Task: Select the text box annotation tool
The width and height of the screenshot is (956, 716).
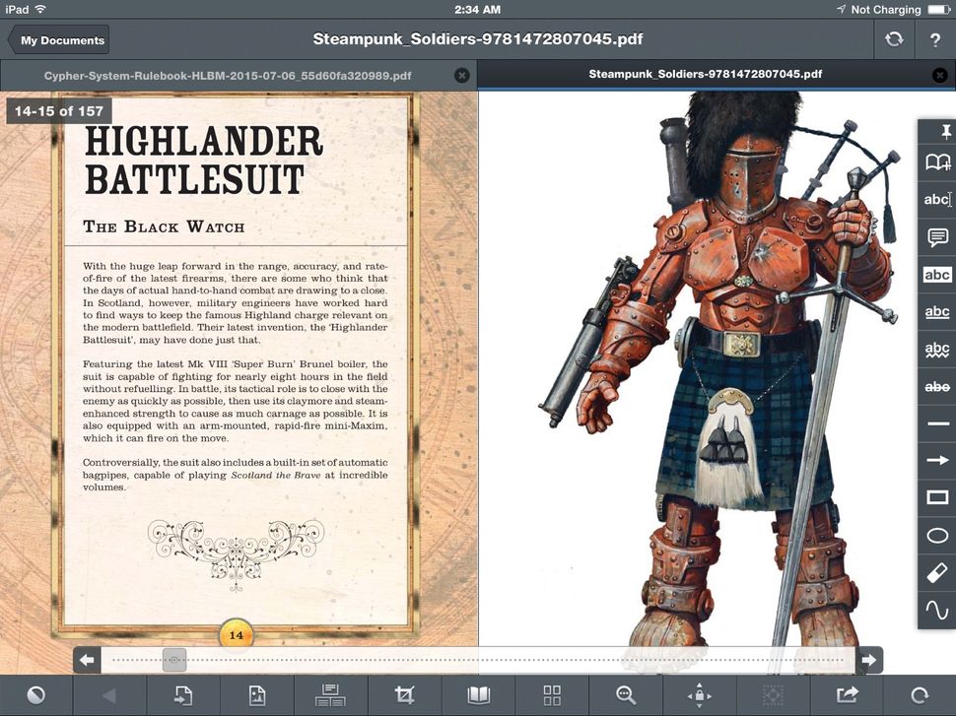Action: tap(934, 275)
